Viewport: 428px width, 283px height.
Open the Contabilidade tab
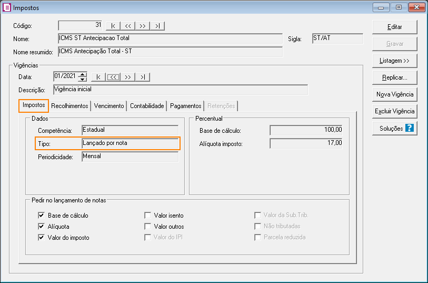(147, 106)
